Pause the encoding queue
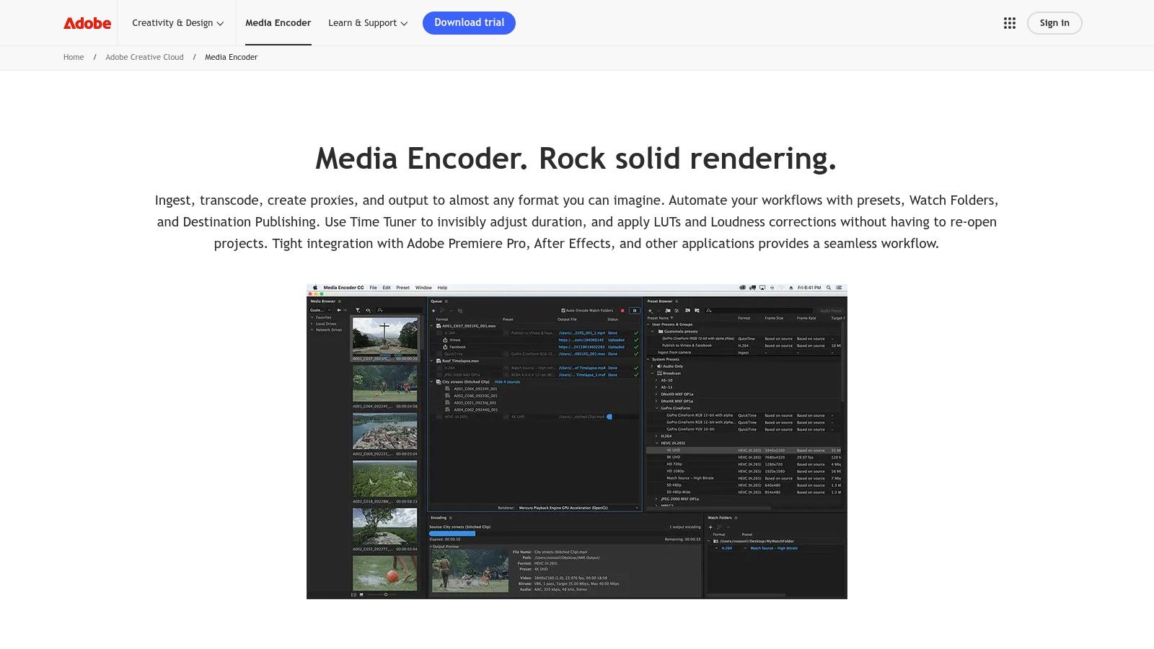 635,311
